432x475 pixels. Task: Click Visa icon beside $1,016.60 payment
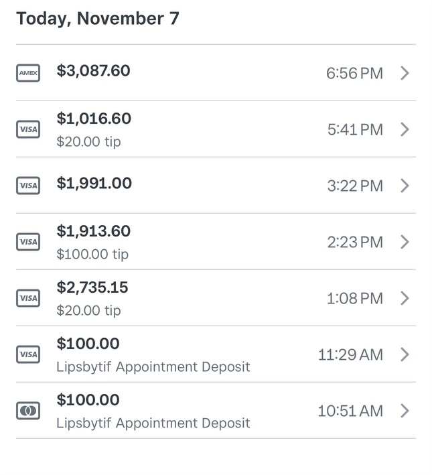pos(28,129)
